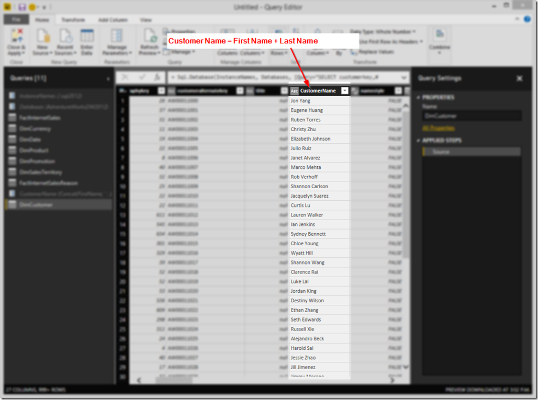Open CustomerName column filter dropdown
Screen dimensions: 538x400
click(345, 91)
